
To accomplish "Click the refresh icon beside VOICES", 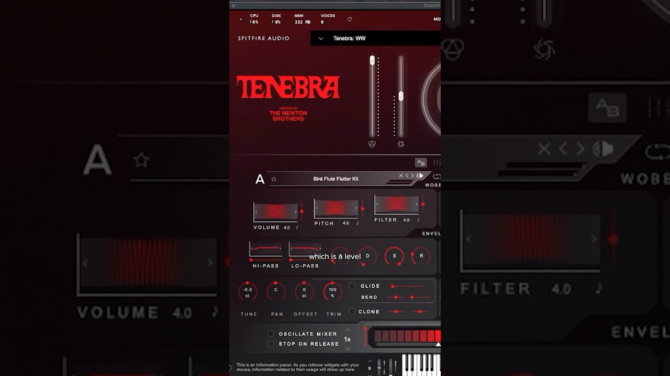I will (x=350, y=19).
